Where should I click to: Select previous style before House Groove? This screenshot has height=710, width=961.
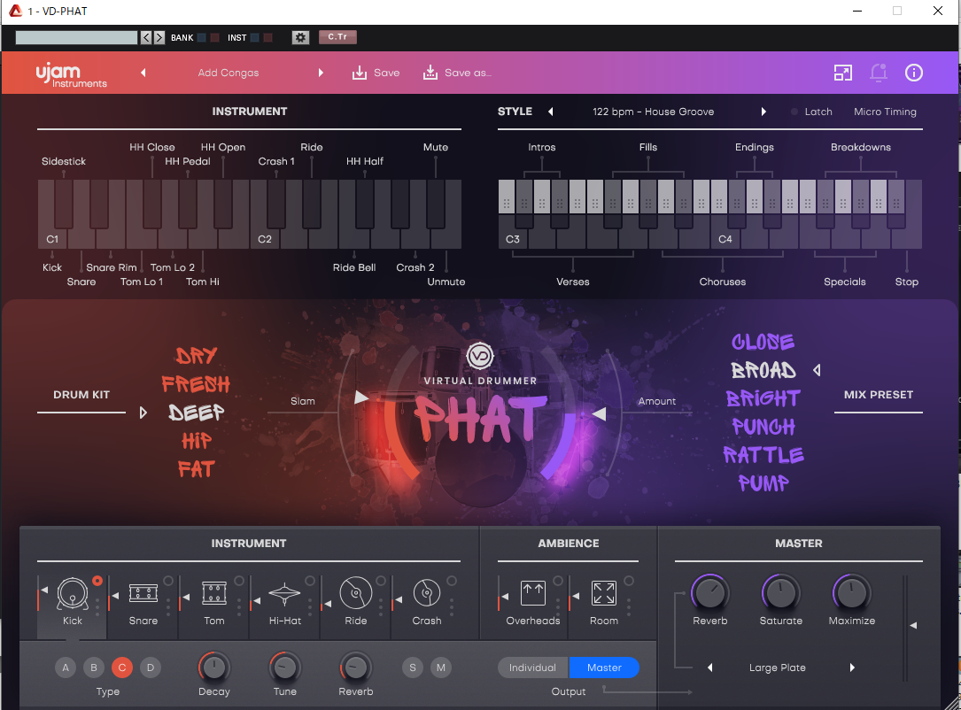coord(550,112)
